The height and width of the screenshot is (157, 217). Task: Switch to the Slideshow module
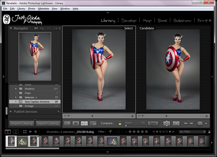(182, 21)
